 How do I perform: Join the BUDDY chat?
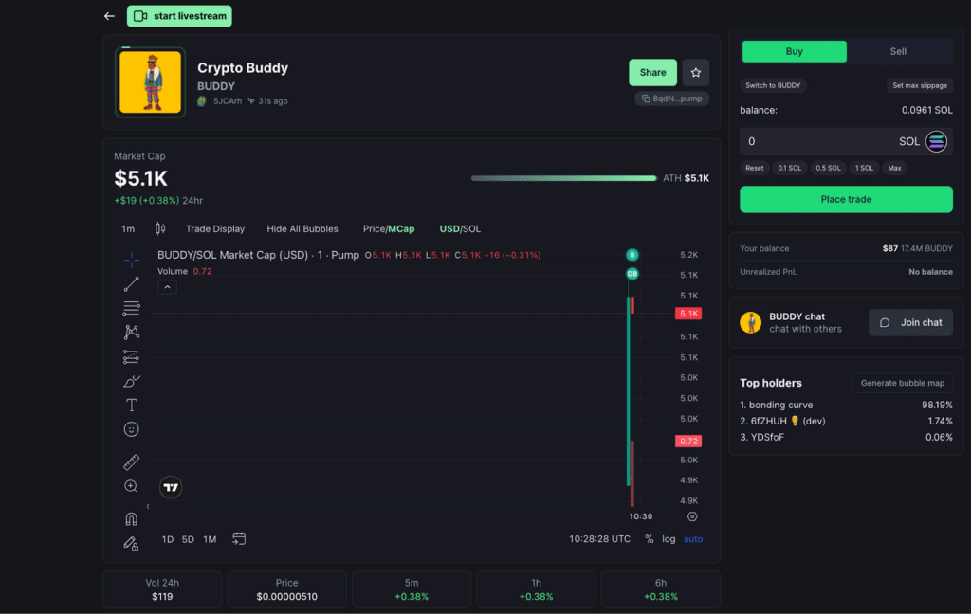pos(911,322)
